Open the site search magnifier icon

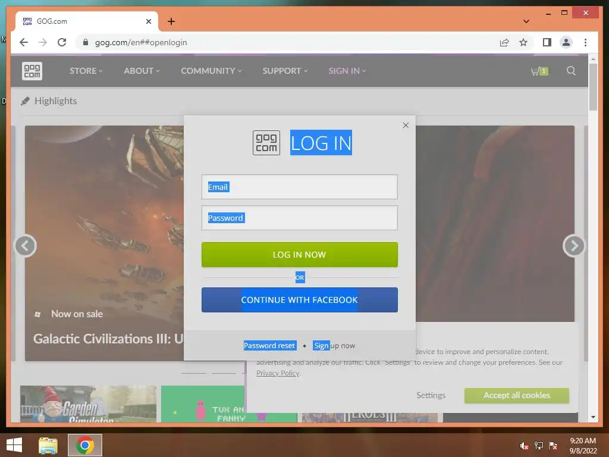[x=570, y=71]
